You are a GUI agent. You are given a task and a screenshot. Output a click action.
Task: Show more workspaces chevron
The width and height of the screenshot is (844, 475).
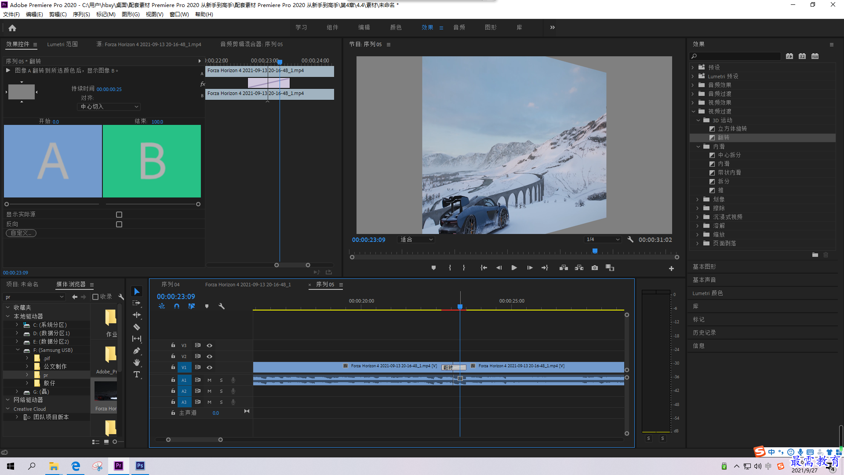(x=552, y=27)
